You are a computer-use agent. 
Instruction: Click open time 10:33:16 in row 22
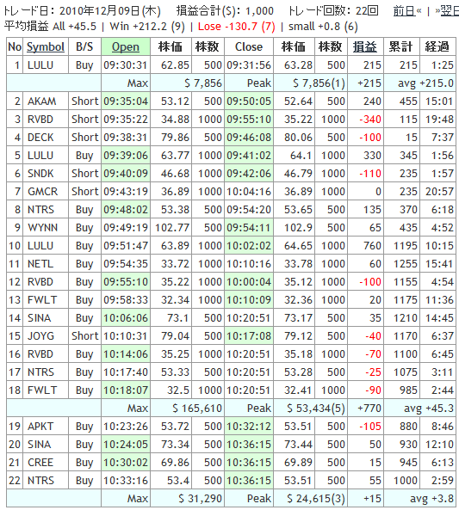pos(126,481)
